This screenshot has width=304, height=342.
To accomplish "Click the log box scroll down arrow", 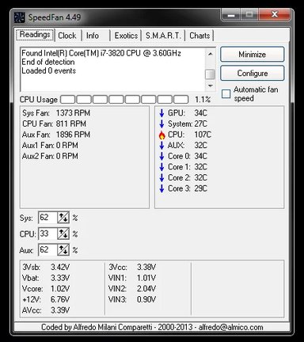I will (210, 85).
